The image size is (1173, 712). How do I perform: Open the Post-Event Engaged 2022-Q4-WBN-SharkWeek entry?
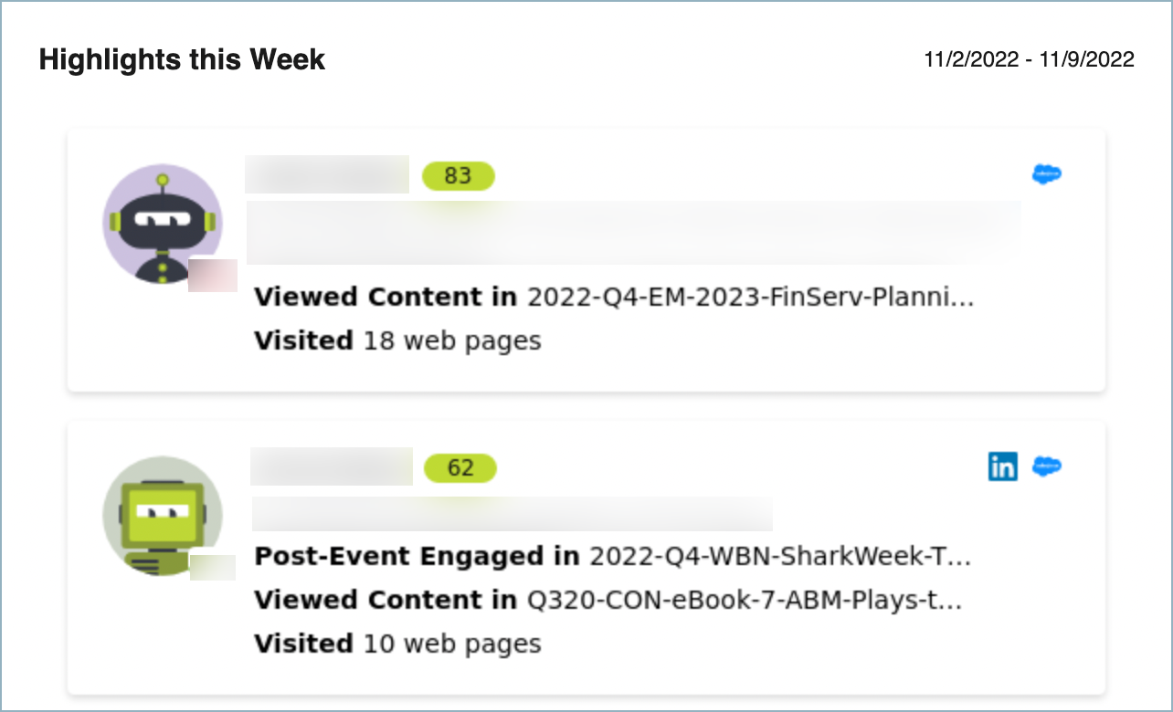pos(612,556)
